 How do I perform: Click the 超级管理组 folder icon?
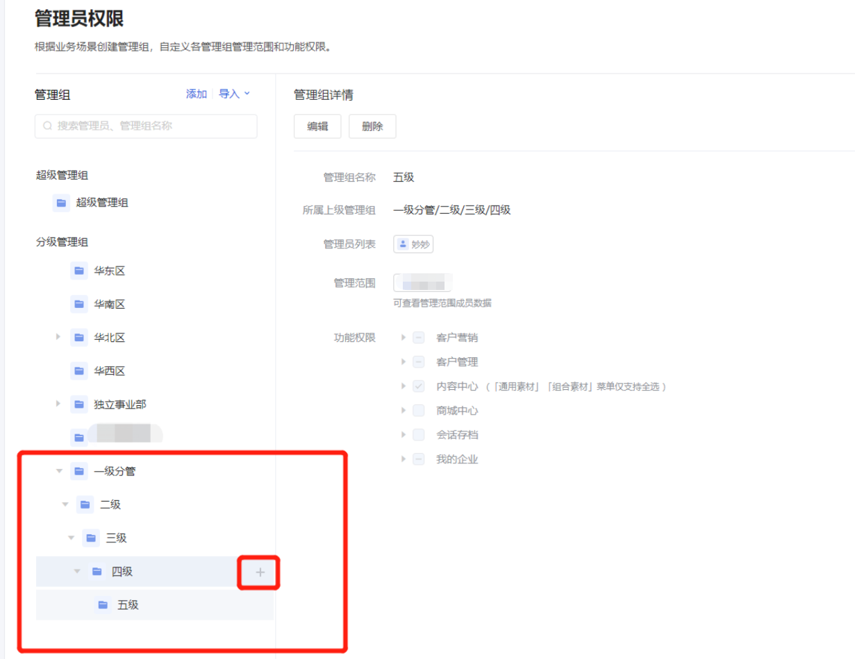61,203
